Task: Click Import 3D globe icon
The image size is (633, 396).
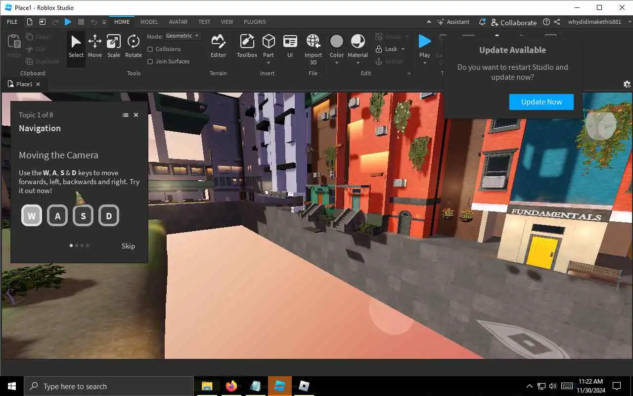Action: (x=313, y=41)
